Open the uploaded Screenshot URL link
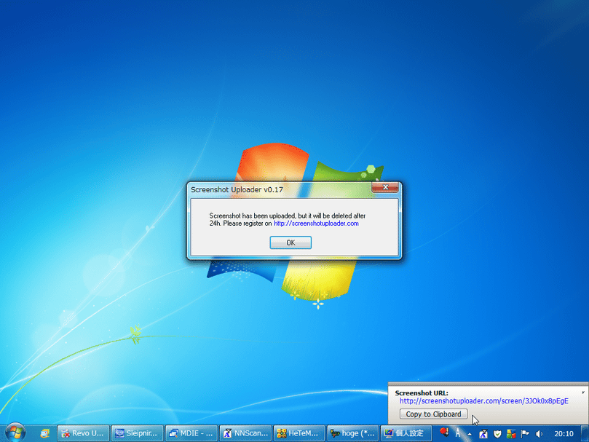589x442 pixels. 484,401
